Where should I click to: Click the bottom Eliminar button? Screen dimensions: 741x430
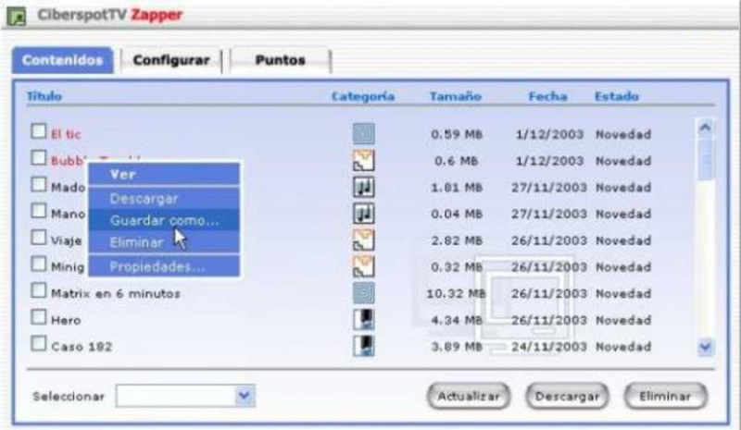[x=665, y=397]
